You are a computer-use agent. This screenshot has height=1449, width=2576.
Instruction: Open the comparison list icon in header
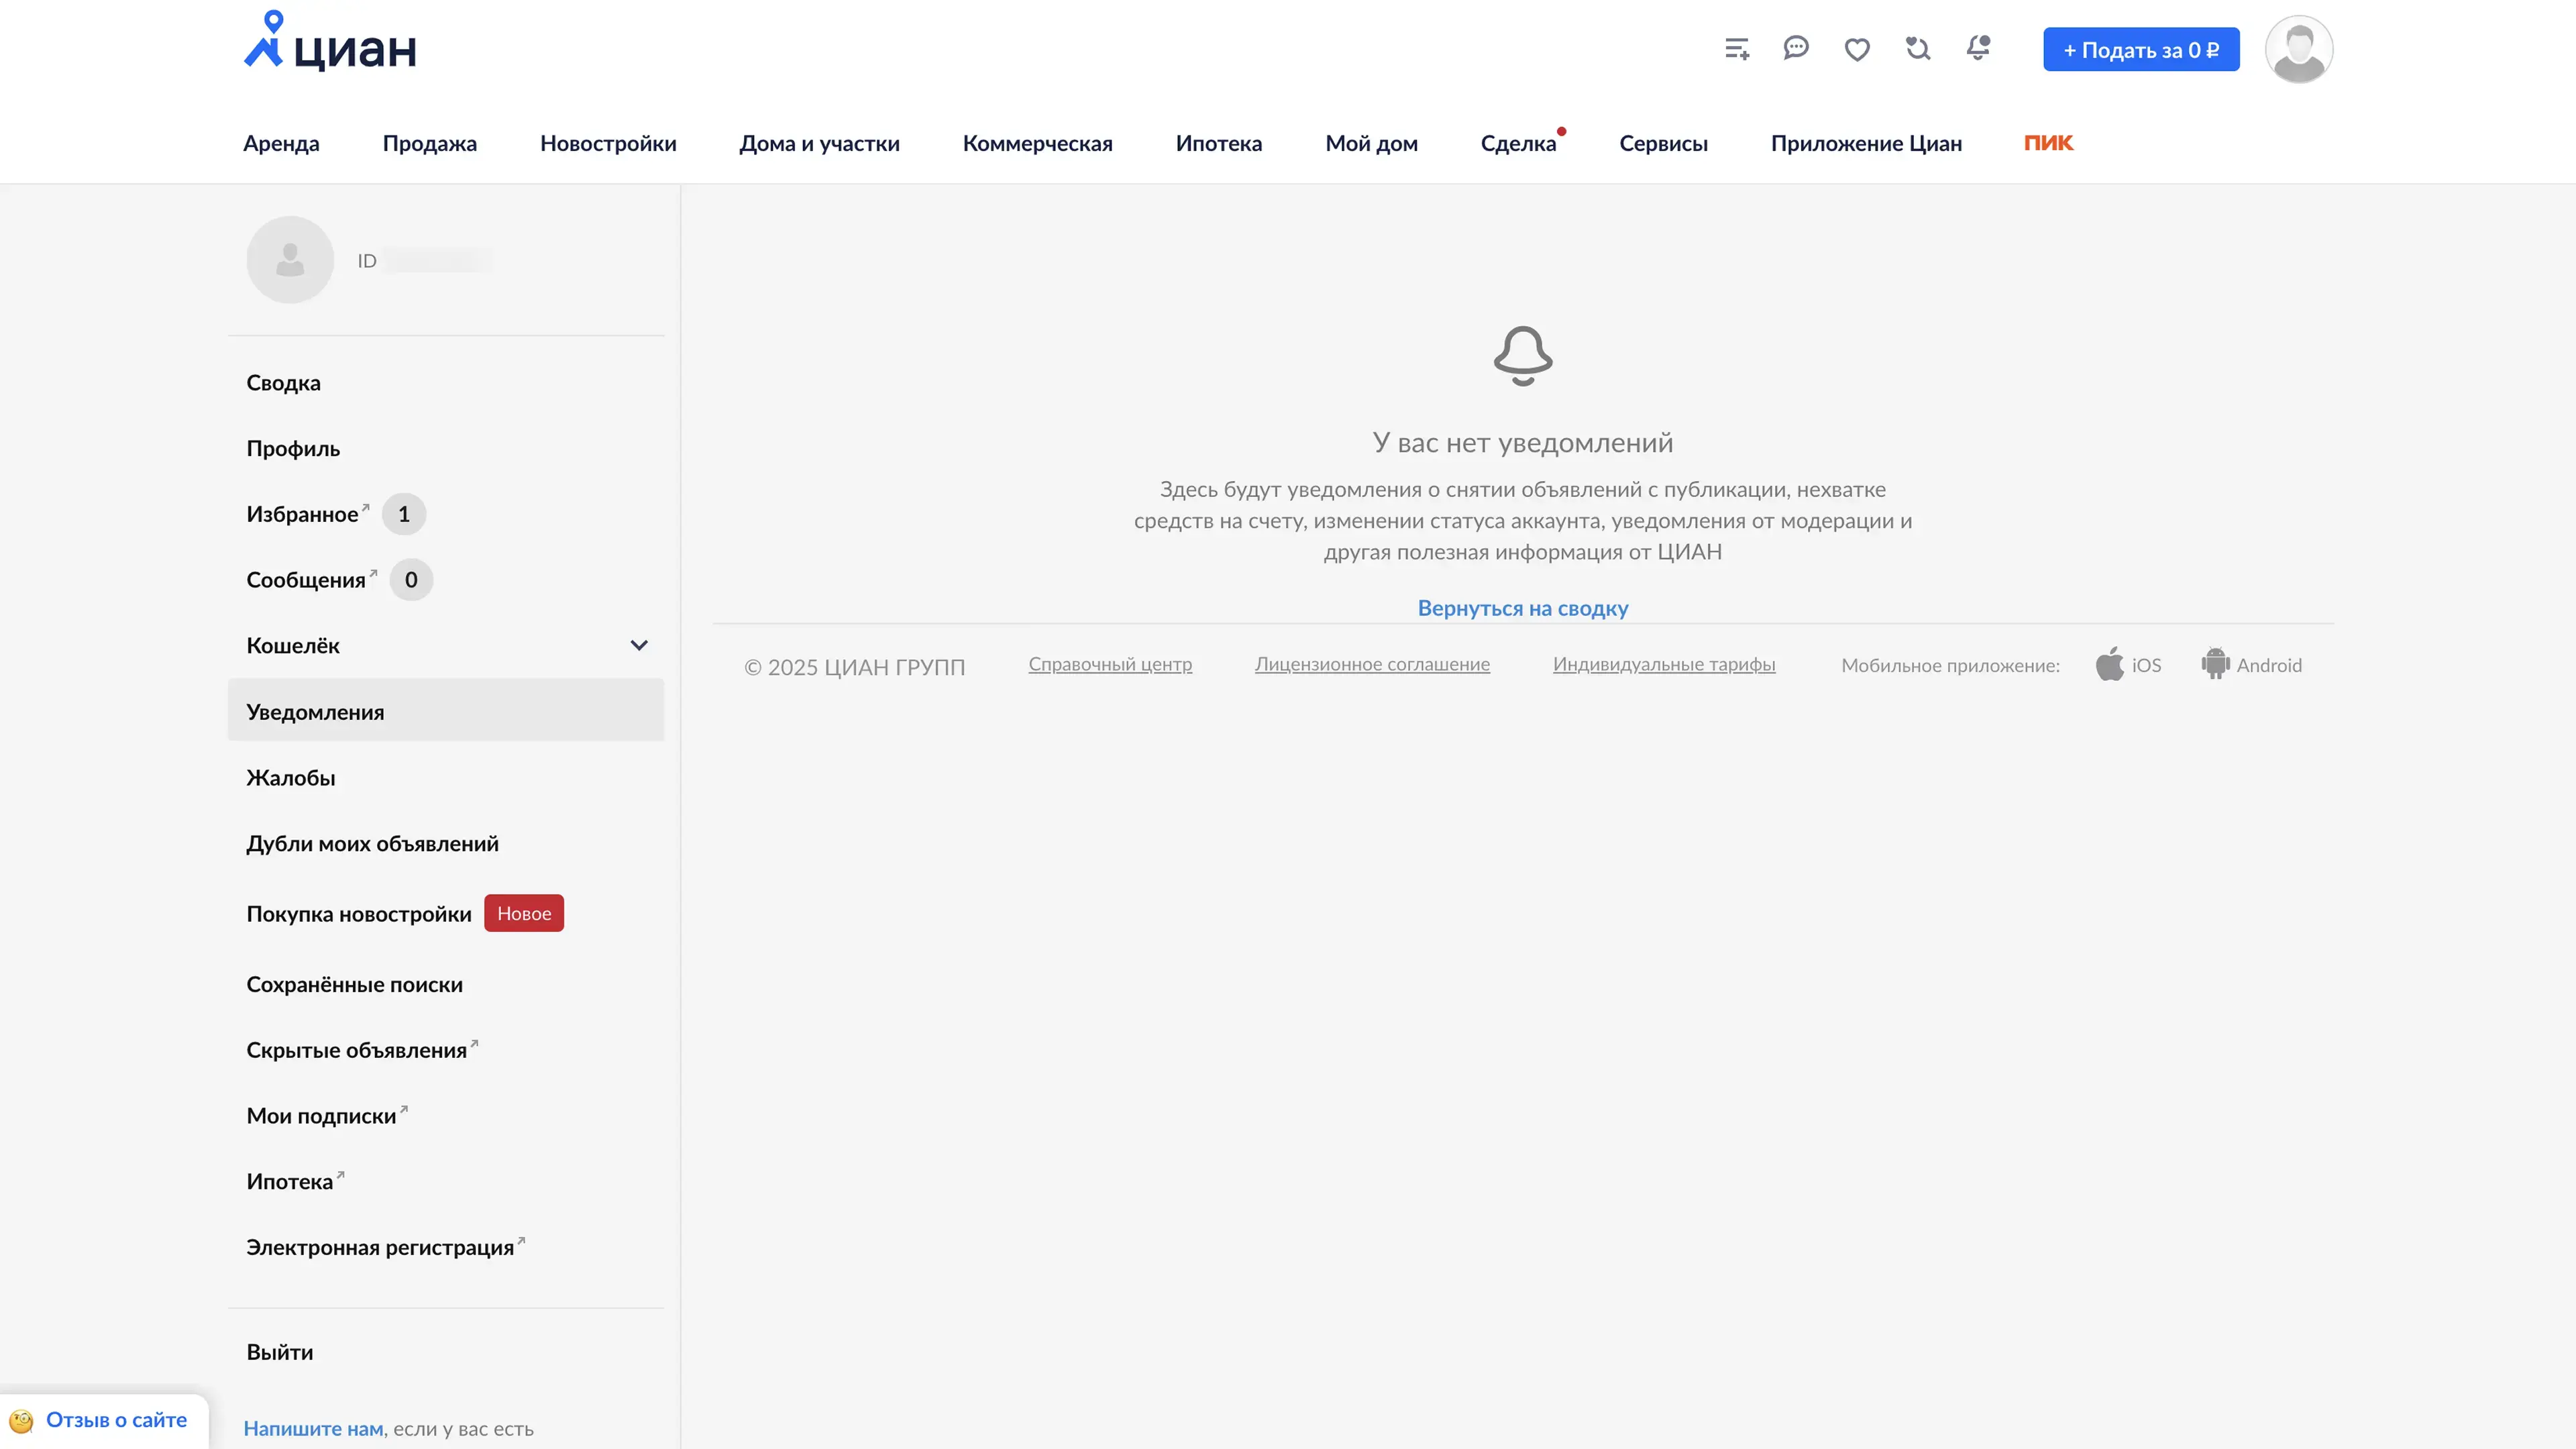1737,49
